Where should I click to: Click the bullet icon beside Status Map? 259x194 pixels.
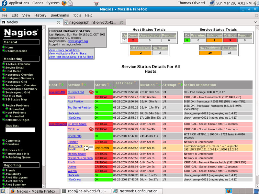click(4, 96)
